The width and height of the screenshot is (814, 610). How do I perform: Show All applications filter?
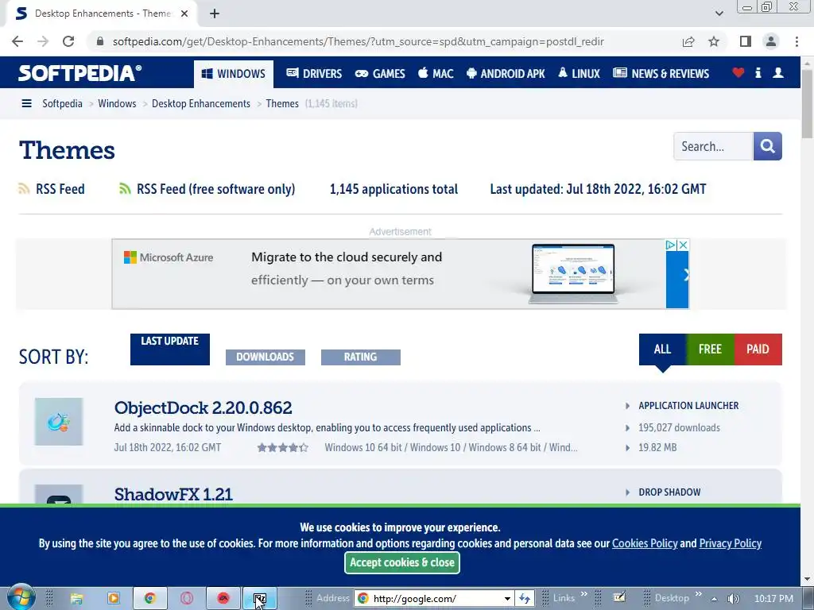(x=662, y=349)
